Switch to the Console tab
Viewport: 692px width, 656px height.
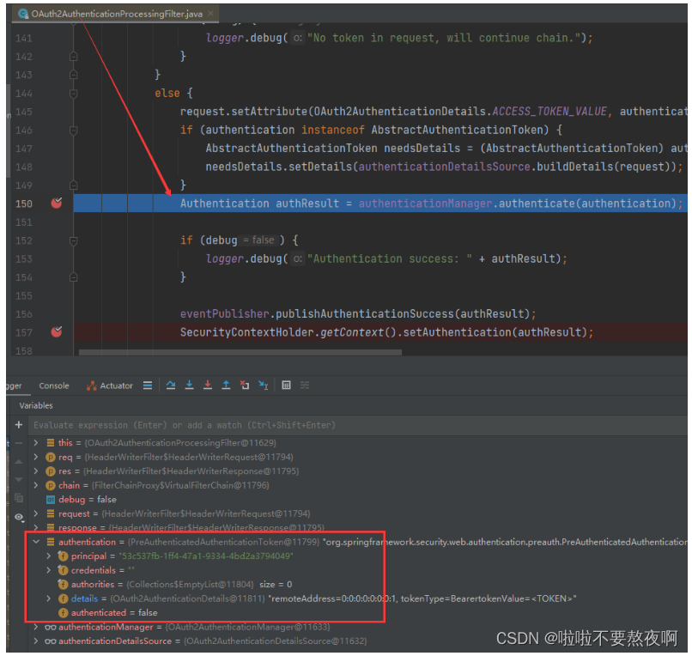coord(54,386)
